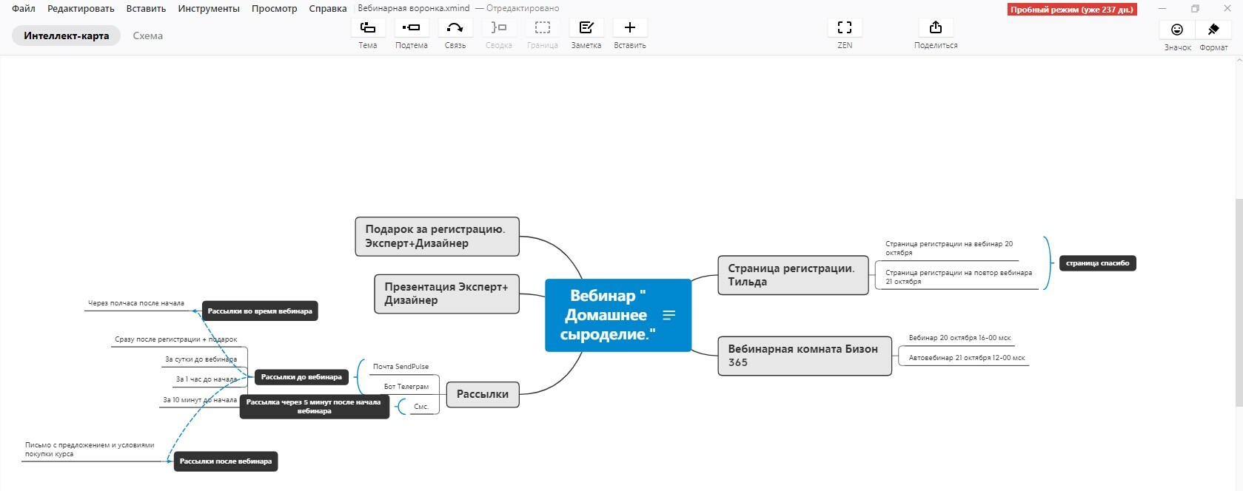
Task: Select the Рассылки topic node
Action: (x=482, y=394)
